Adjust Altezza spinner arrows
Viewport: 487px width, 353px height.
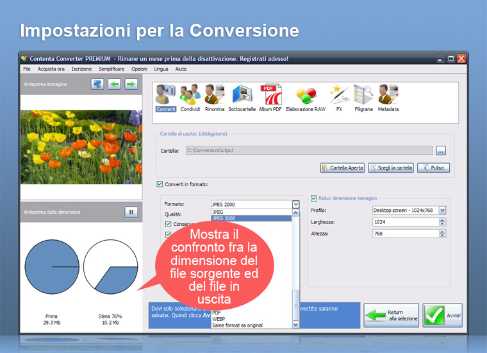(x=442, y=234)
